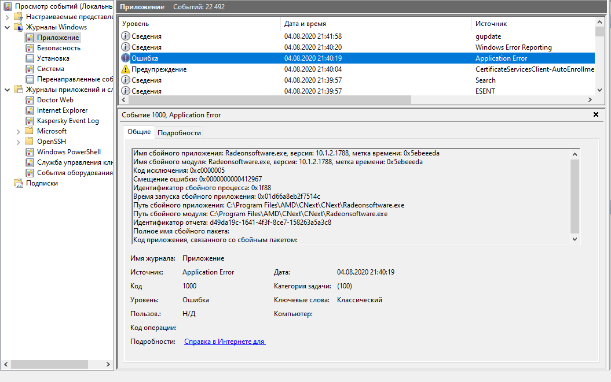
Task: Click the Kaspersky Event Log icon
Action: pyautogui.click(x=30, y=121)
